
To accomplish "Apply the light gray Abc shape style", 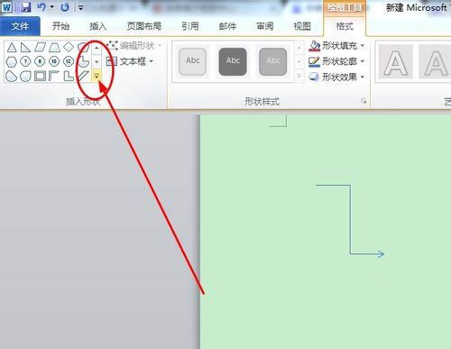I will (192, 61).
